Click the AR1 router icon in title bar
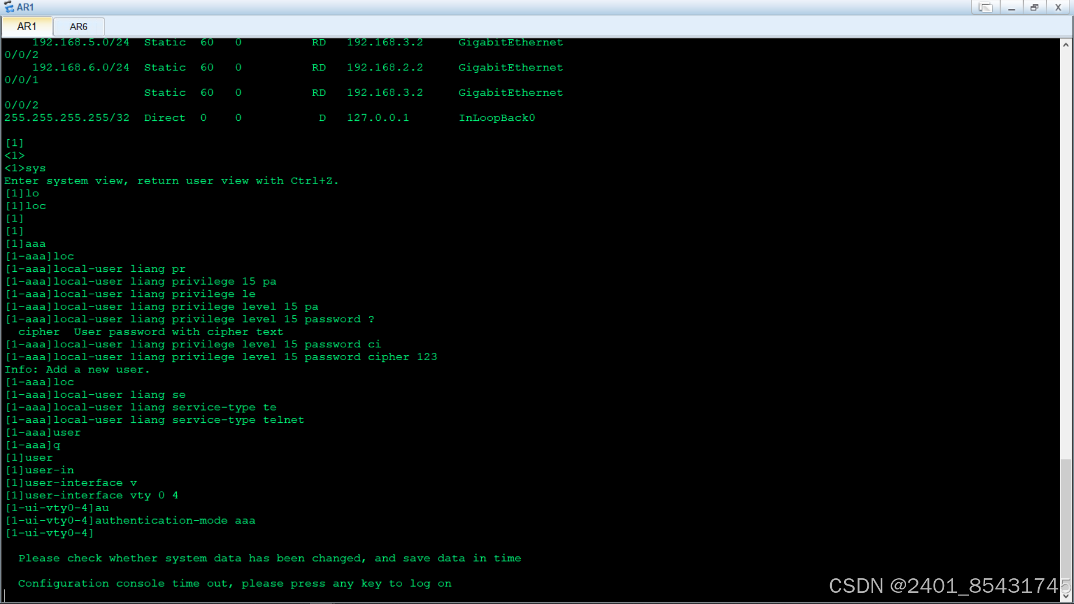The image size is (1074, 604). [x=8, y=7]
